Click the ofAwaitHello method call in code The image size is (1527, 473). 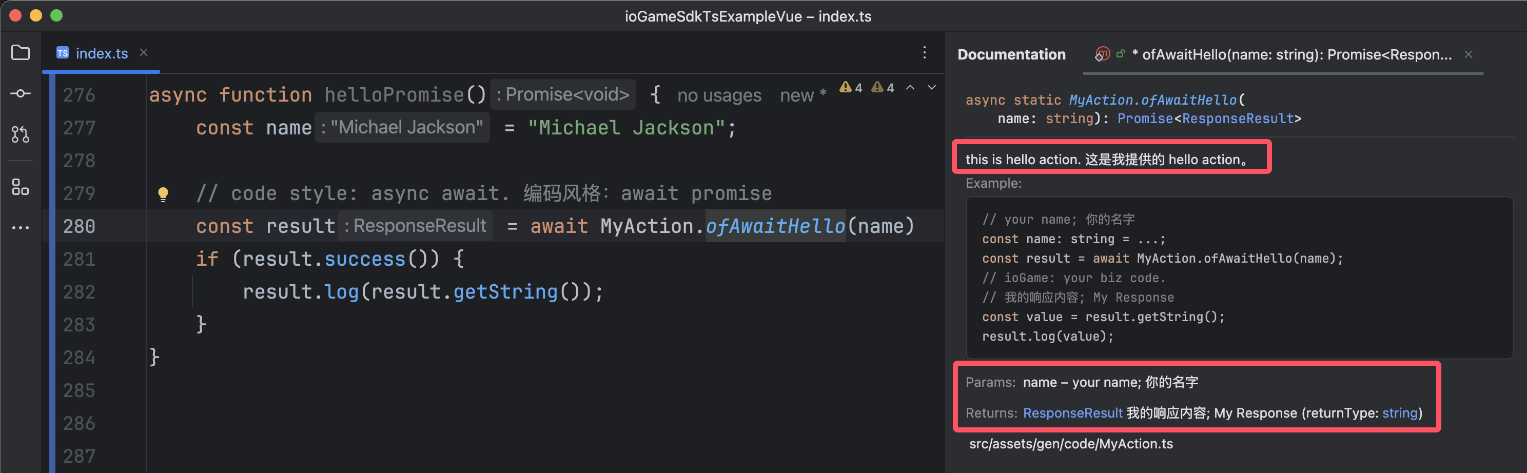(x=775, y=226)
